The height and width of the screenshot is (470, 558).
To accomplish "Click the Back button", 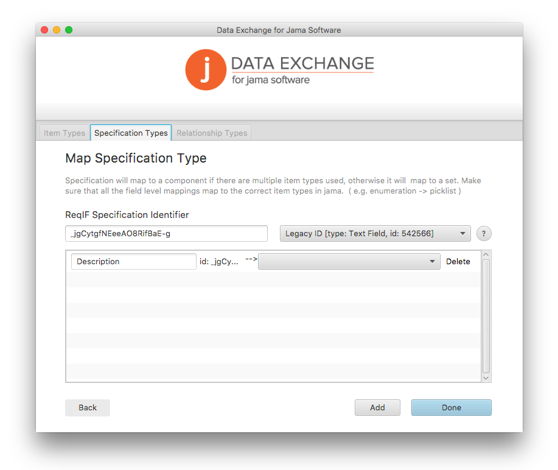I will click(x=88, y=407).
